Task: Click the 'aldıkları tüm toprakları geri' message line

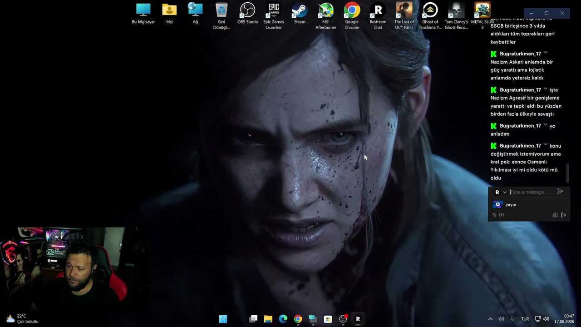Action: tap(522, 34)
